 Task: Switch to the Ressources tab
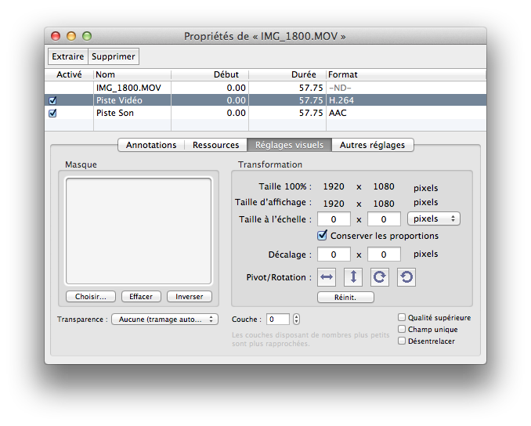click(215, 145)
